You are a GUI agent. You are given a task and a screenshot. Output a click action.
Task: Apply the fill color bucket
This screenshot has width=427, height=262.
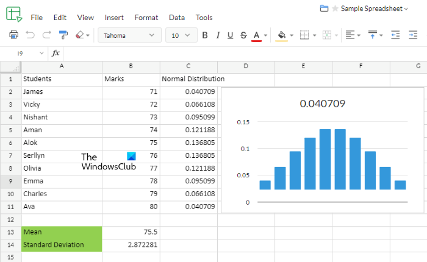click(282, 35)
